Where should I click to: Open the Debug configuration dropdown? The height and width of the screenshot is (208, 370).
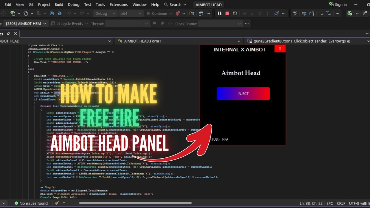(x=106, y=13)
